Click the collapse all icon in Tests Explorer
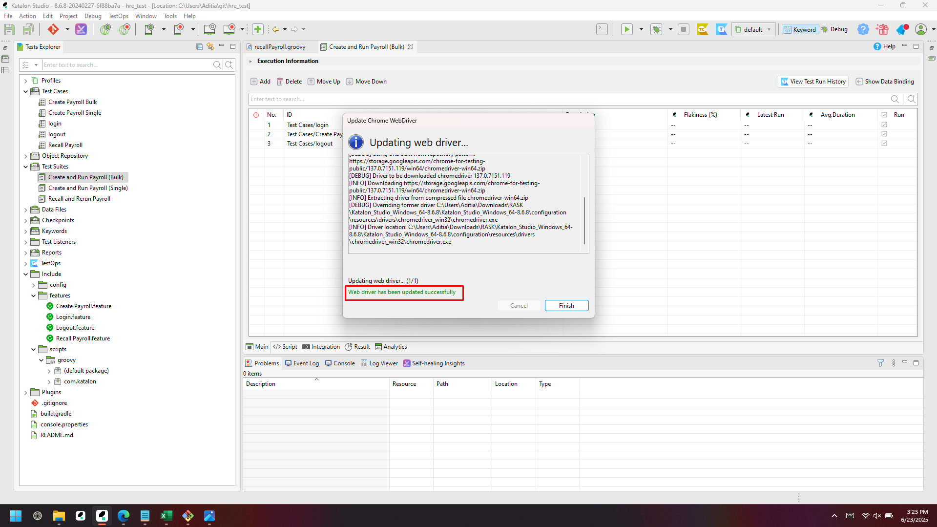Viewport: 937px width, 527px height. click(x=199, y=46)
